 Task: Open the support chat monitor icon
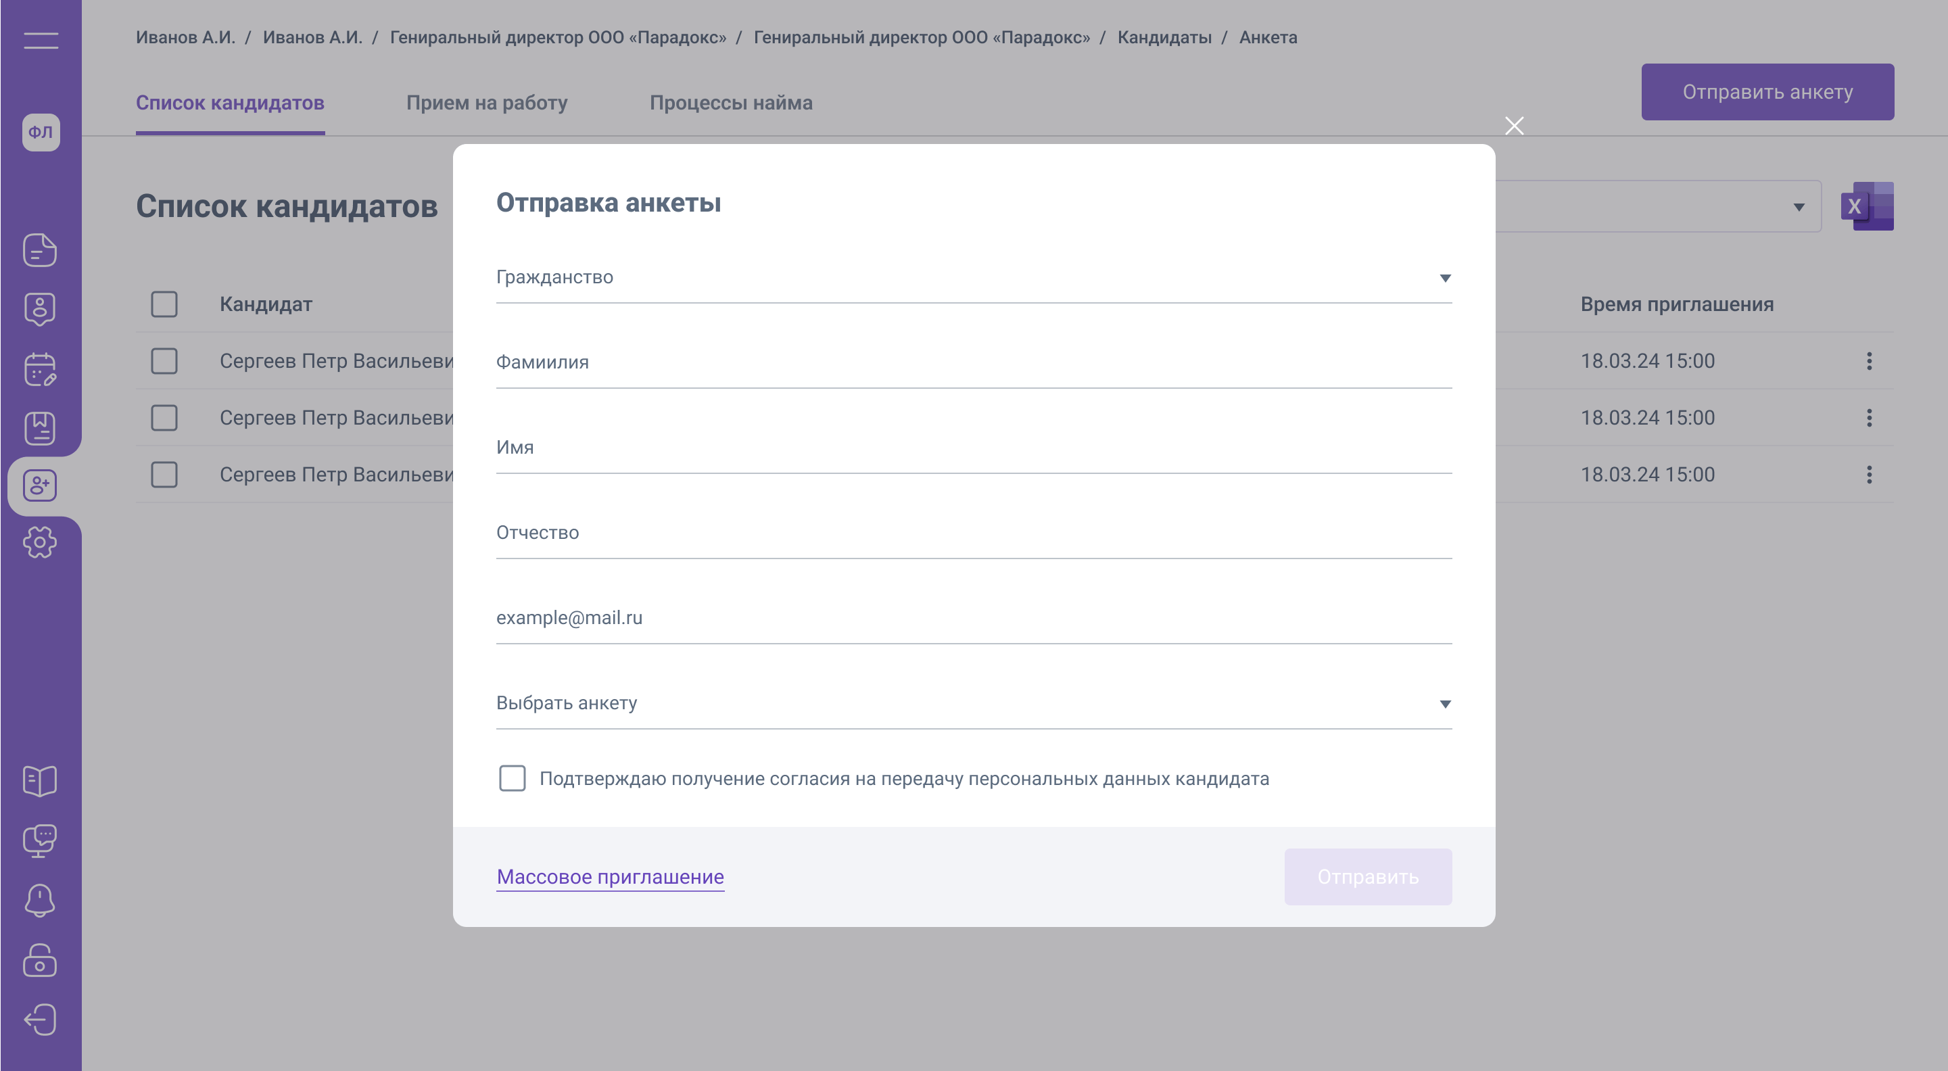[x=40, y=840]
